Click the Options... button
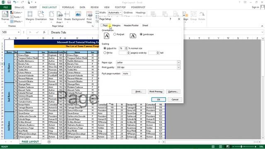This screenshot has height=149, width=265. pyautogui.click(x=173, y=91)
